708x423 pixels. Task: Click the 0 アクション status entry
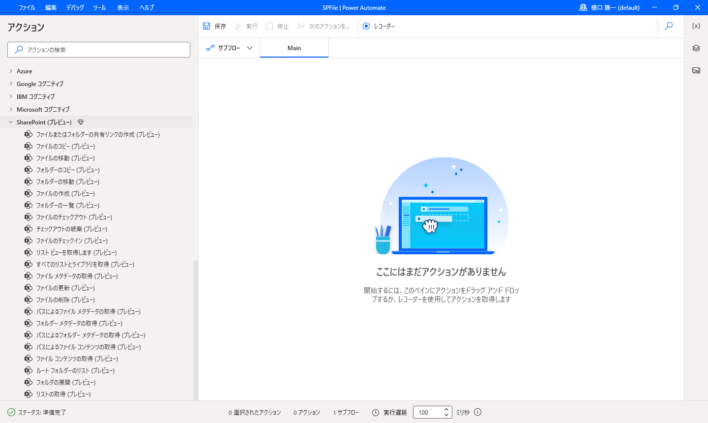point(307,412)
